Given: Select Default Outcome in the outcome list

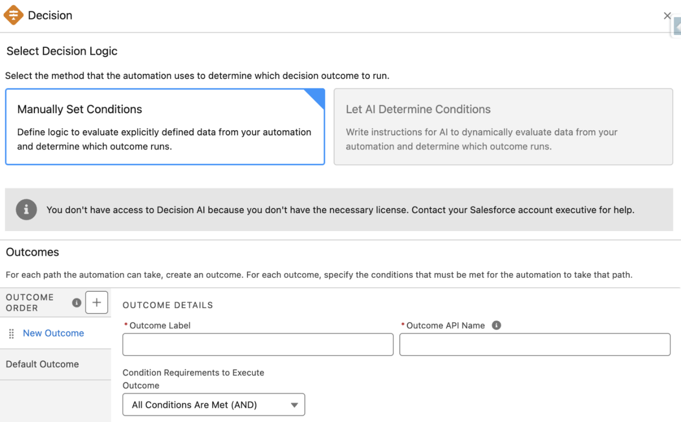Looking at the screenshot, I should point(42,364).
